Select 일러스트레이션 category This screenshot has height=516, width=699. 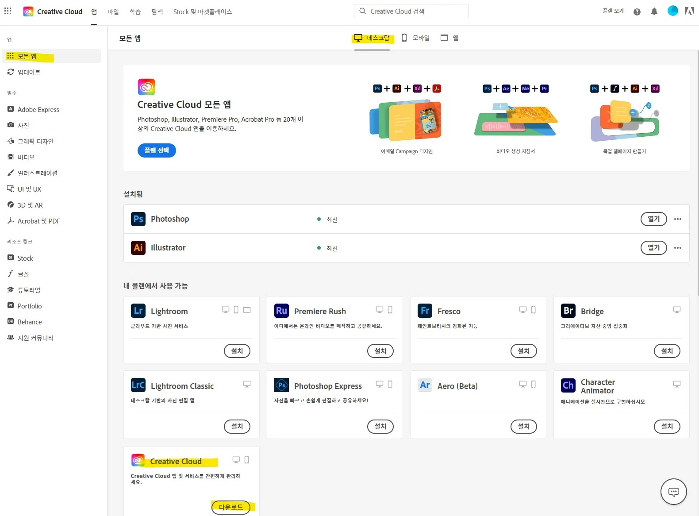pyautogui.click(x=32, y=173)
